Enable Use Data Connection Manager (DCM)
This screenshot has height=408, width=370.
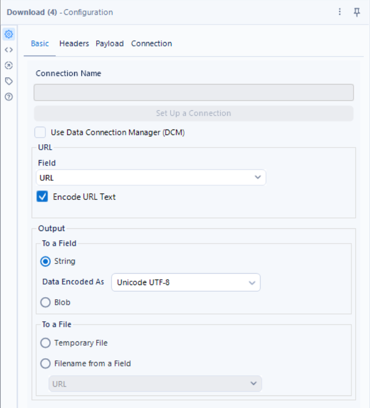40,132
